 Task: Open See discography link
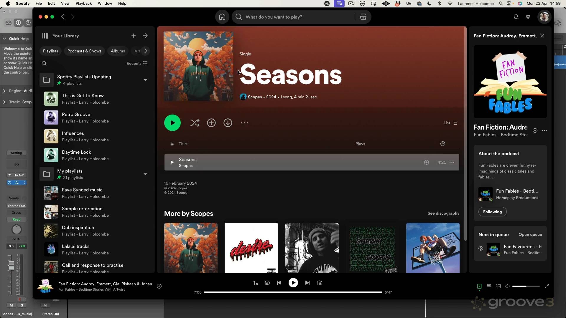pos(443,213)
